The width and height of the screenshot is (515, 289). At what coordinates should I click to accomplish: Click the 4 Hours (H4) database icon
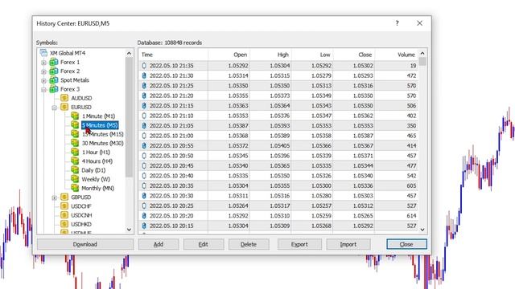point(75,161)
